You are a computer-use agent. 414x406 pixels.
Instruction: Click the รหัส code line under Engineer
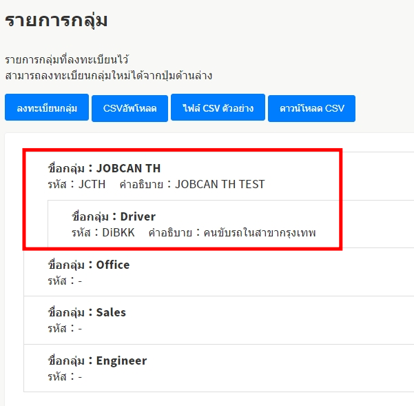(65, 376)
